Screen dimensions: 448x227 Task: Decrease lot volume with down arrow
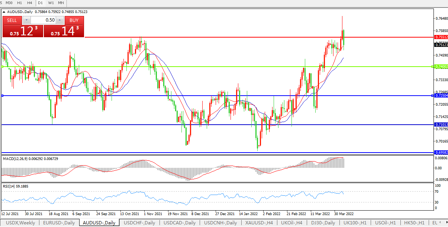(x=27, y=20)
